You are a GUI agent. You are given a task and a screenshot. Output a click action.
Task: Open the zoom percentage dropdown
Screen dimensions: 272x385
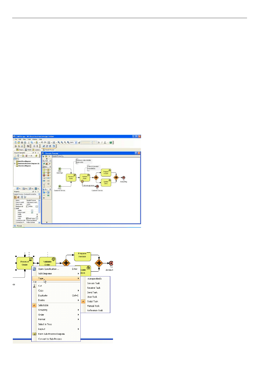[76, 142]
